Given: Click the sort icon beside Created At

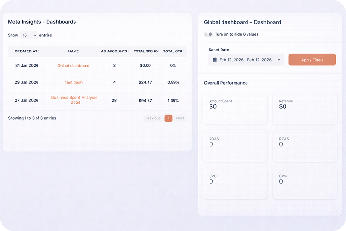Looking at the screenshot, I should pos(38,51).
